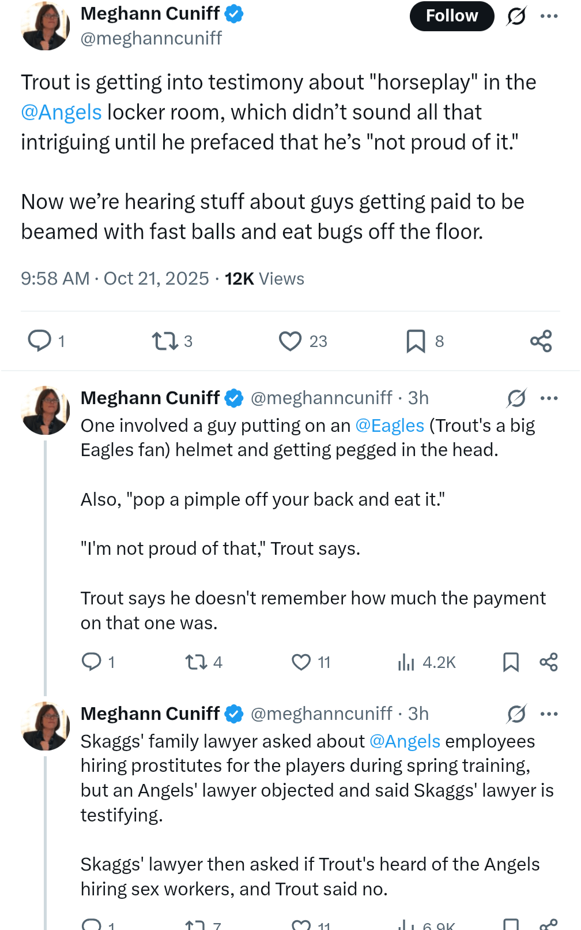
Task: Bookmark the Eagles helmet reply
Action: tap(511, 662)
